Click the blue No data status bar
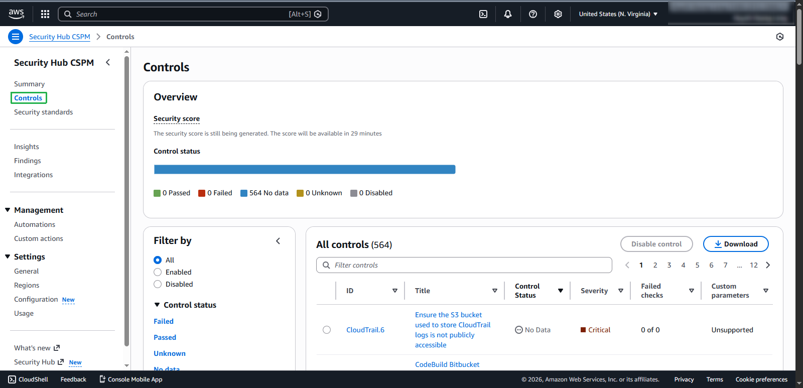Image resolution: width=803 pixels, height=388 pixels. [304, 170]
